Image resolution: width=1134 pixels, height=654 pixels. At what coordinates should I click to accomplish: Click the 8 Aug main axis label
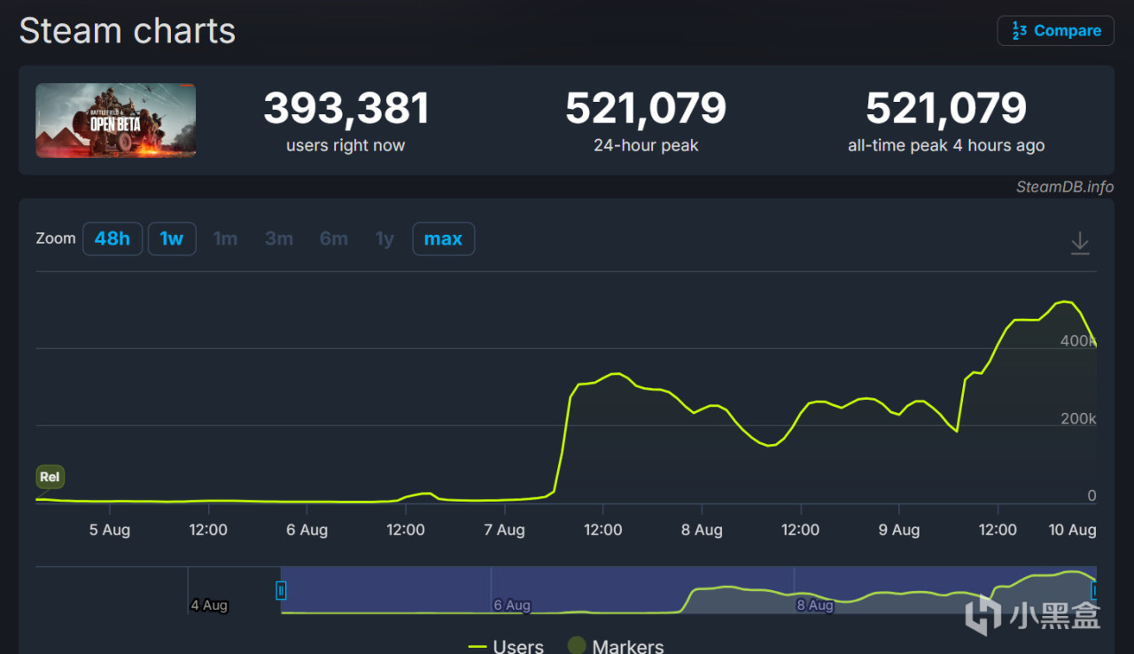tap(702, 530)
